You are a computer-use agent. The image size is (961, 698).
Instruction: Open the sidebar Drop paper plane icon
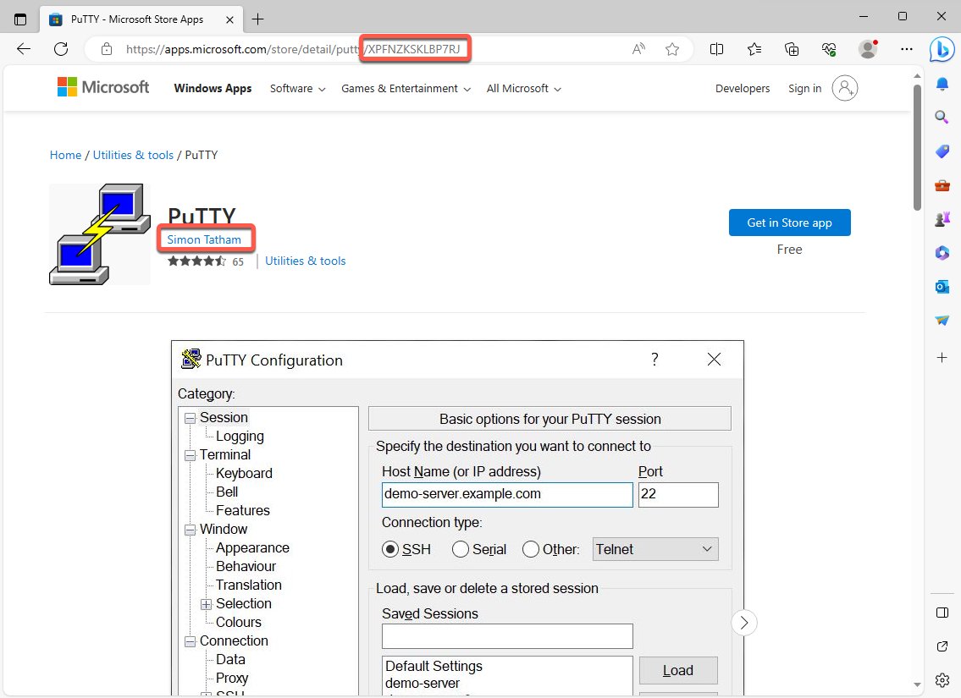pyautogui.click(x=942, y=320)
